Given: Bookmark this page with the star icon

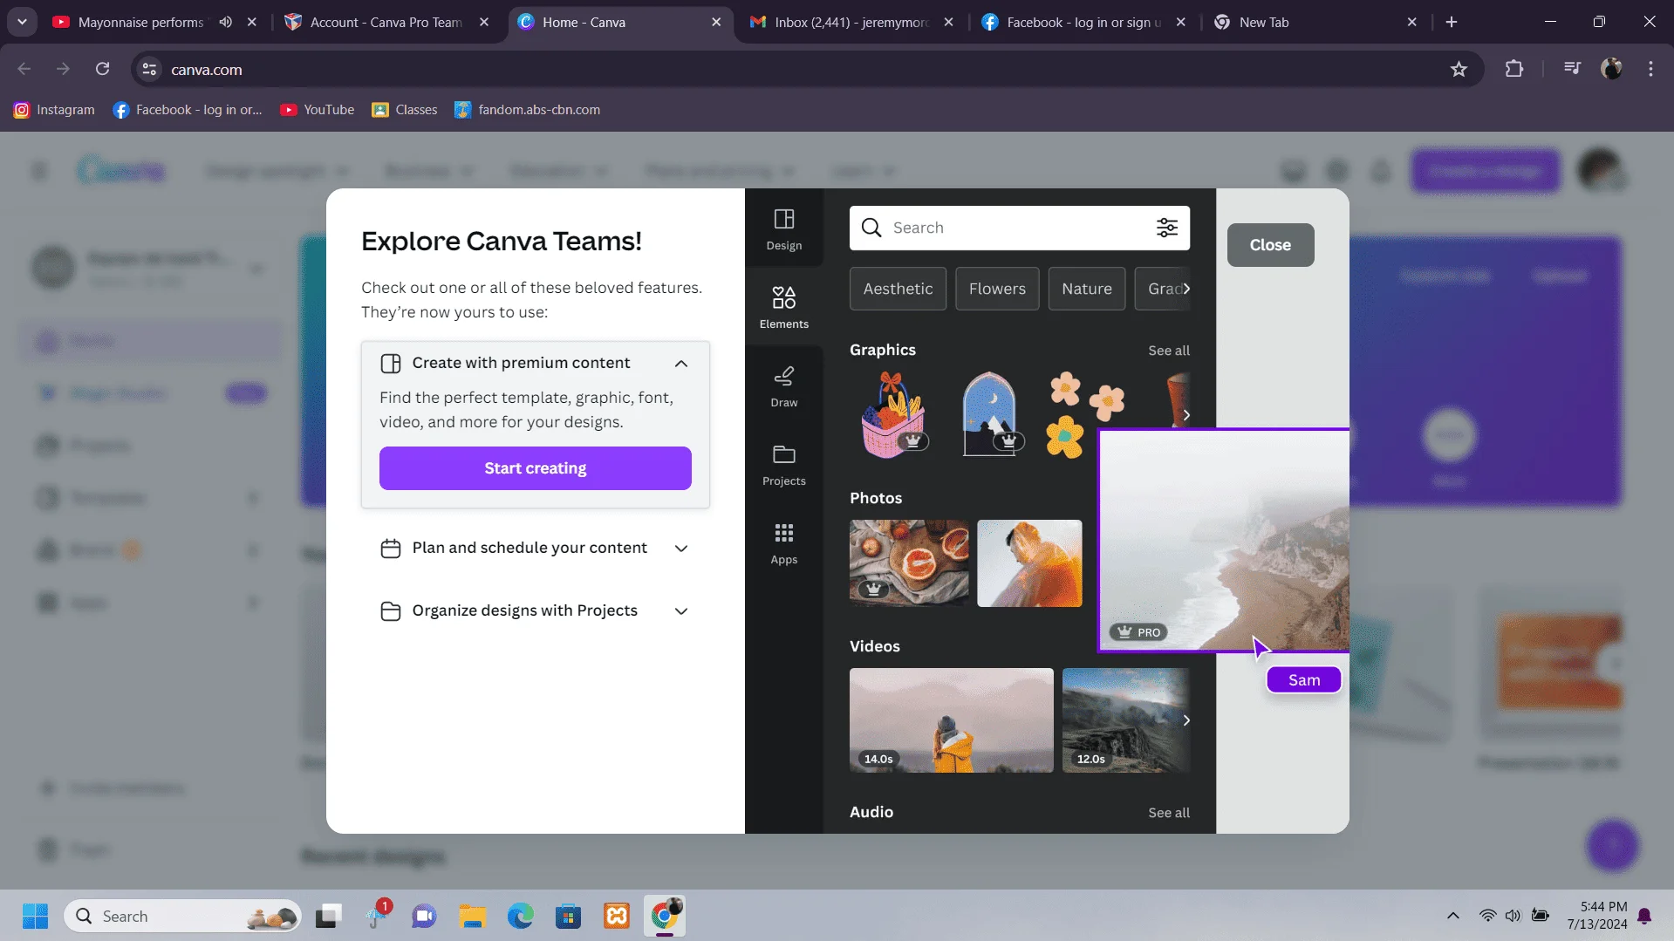Looking at the screenshot, I should pyautogui.click(x=1459, y=69).
